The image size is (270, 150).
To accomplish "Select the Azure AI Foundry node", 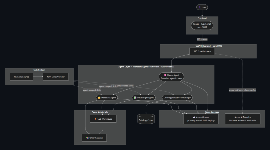I will pos(242,119).
